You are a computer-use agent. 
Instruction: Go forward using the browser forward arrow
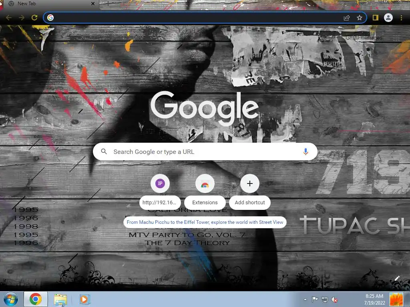[22, 18]
